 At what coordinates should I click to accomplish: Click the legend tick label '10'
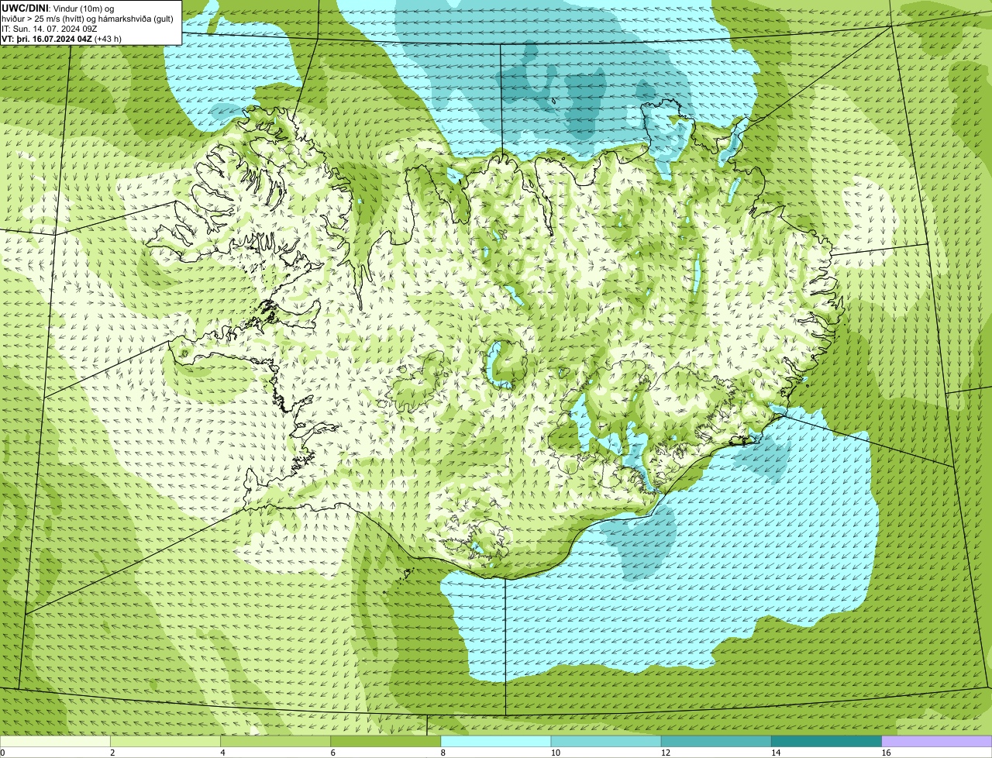(555, 753)
